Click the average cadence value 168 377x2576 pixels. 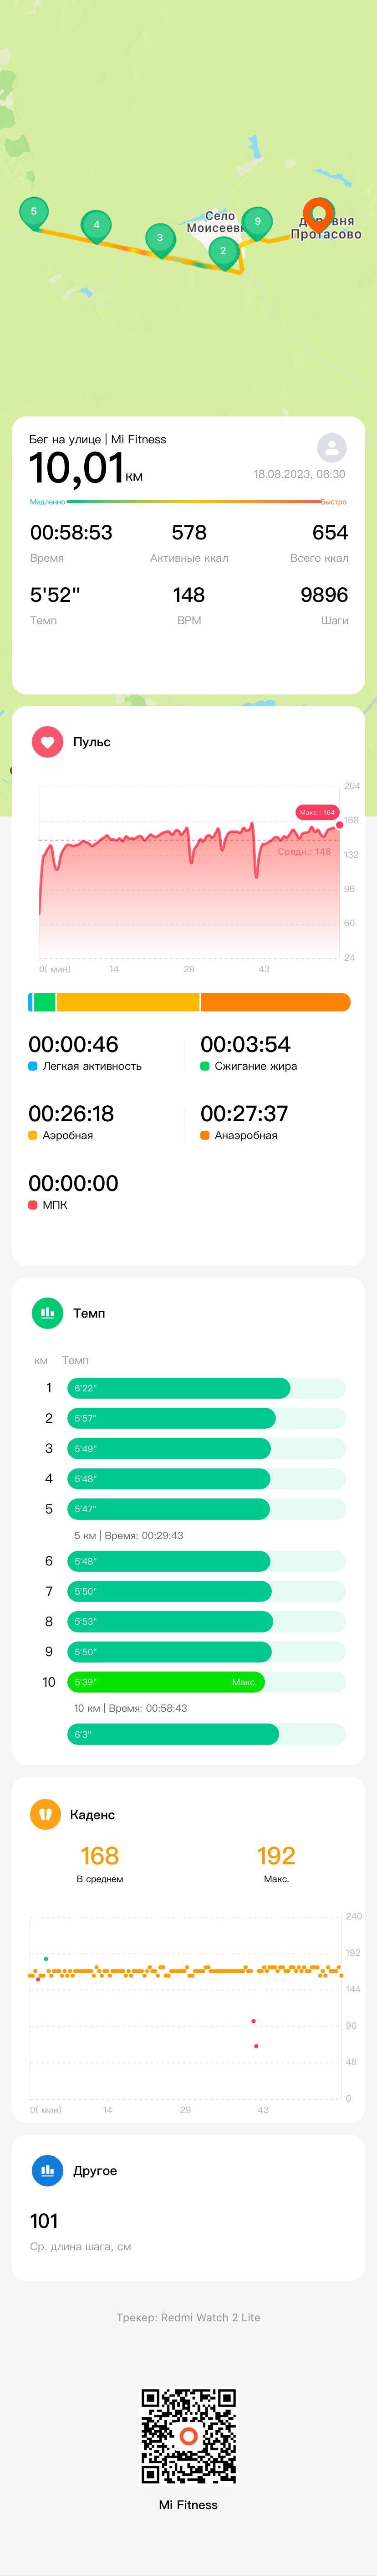click(x=99, y=1856)
